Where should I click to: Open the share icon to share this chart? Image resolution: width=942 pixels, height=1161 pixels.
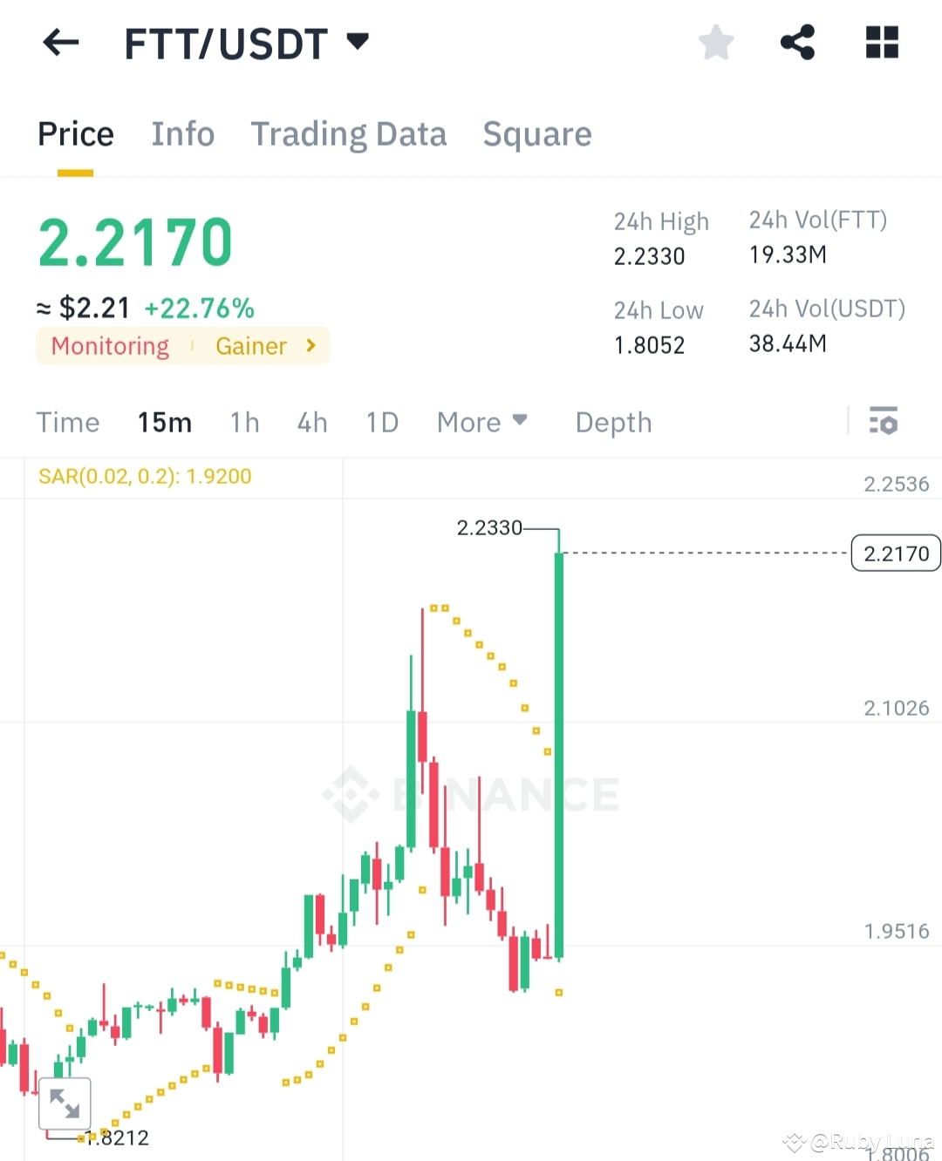(798, 42)
